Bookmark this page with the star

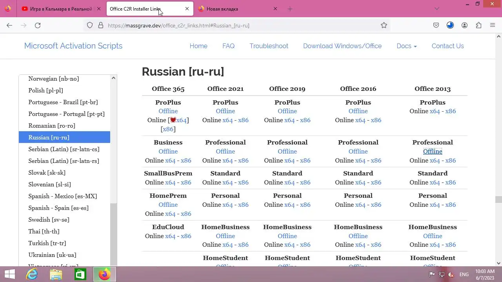384,25
